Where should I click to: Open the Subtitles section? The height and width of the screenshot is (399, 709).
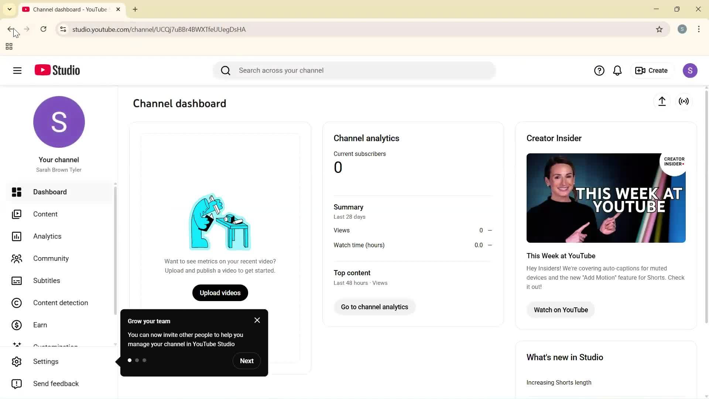pyautogui.click(x=47, y=280)
